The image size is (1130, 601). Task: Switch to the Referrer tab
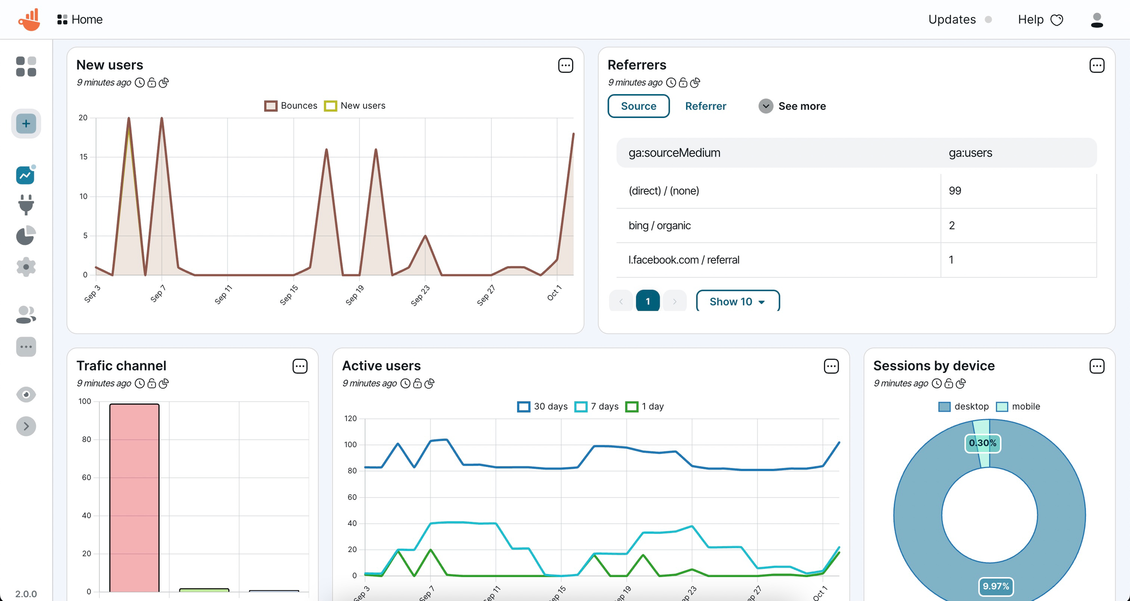coord(705,106)
